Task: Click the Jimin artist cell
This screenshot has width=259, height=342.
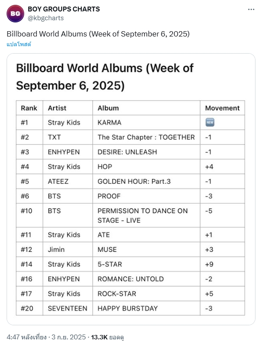Action: (x=68, y=249)
